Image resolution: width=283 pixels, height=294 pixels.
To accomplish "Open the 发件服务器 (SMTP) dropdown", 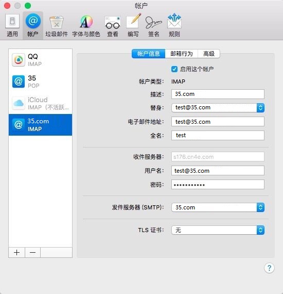I will (x=218, y=207).
